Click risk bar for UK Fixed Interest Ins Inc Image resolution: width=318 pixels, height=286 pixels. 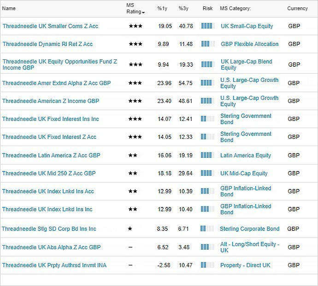pyautogui.click(x=207, y=119)
